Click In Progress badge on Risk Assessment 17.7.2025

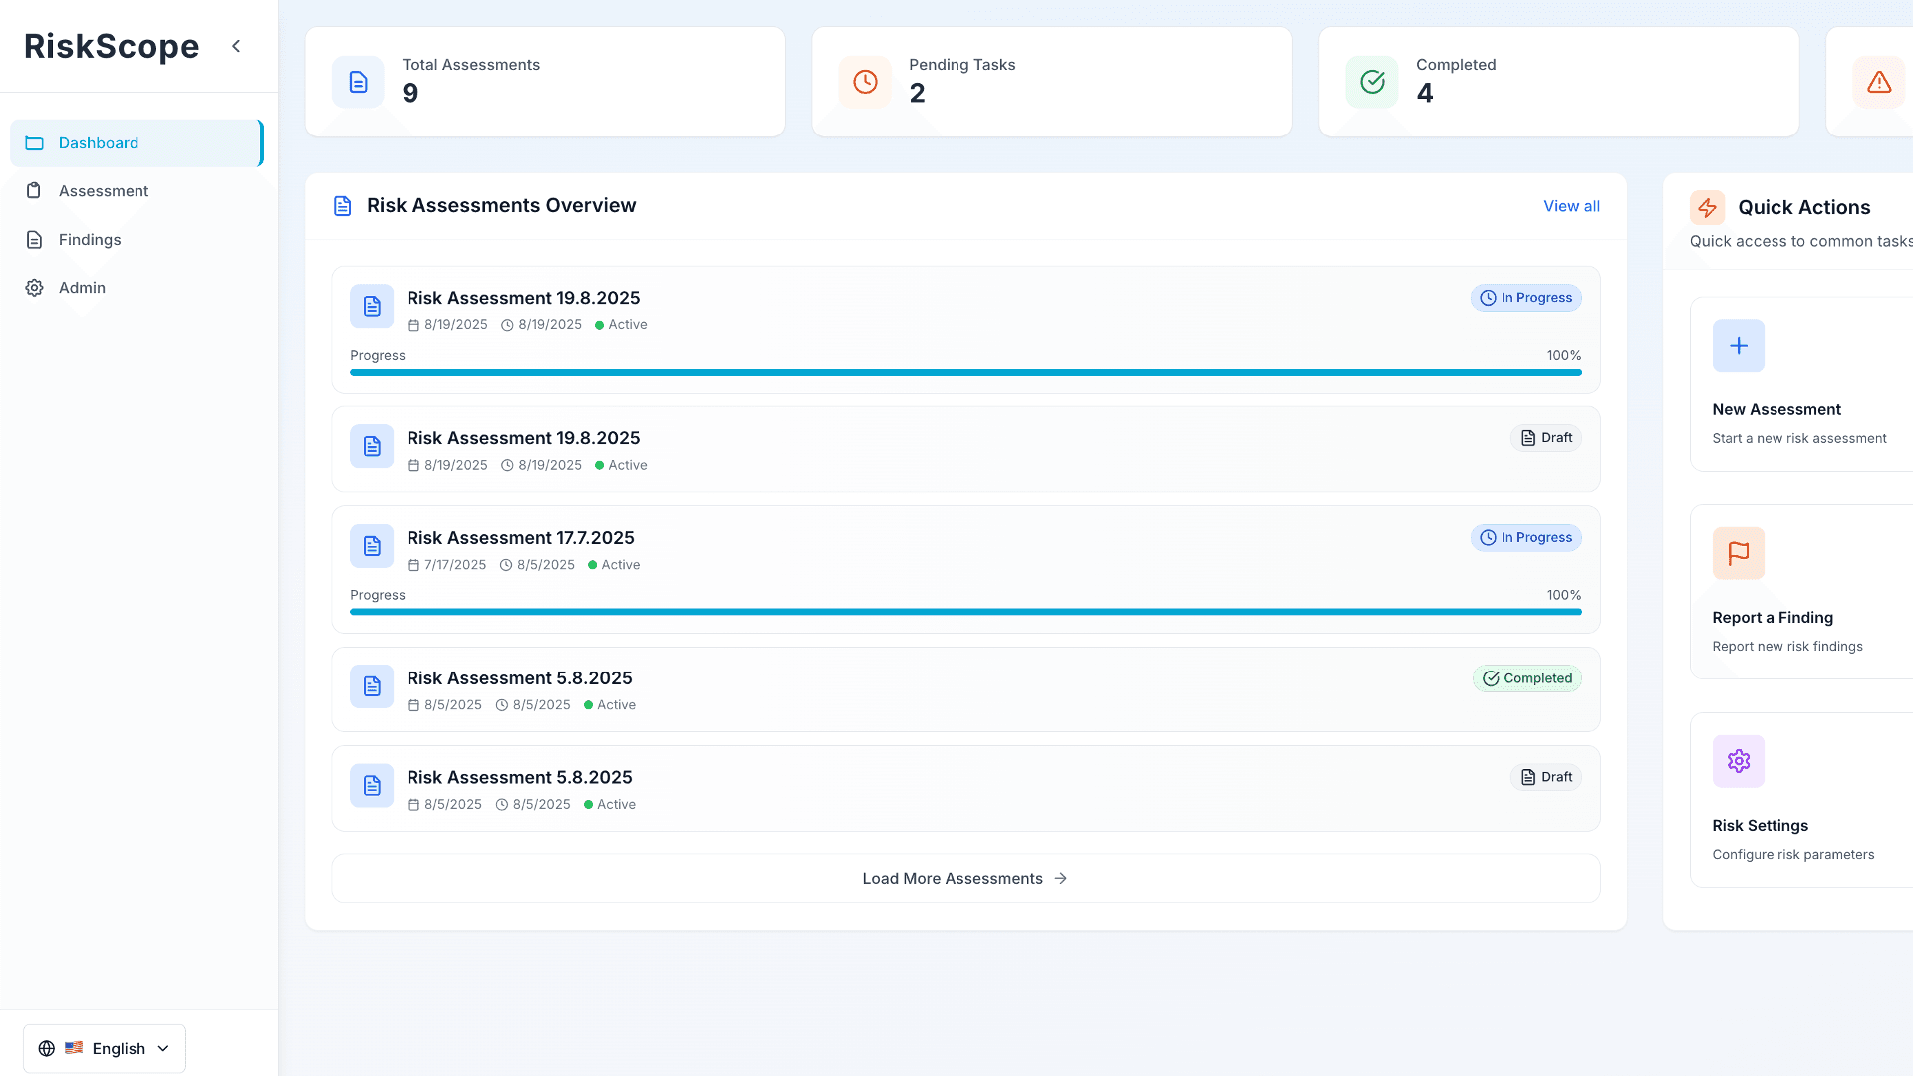(1525, 538)
